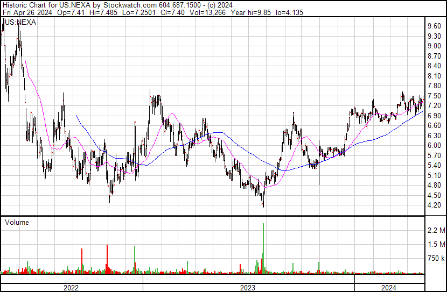Click the 6.00 price axis label

434,146
